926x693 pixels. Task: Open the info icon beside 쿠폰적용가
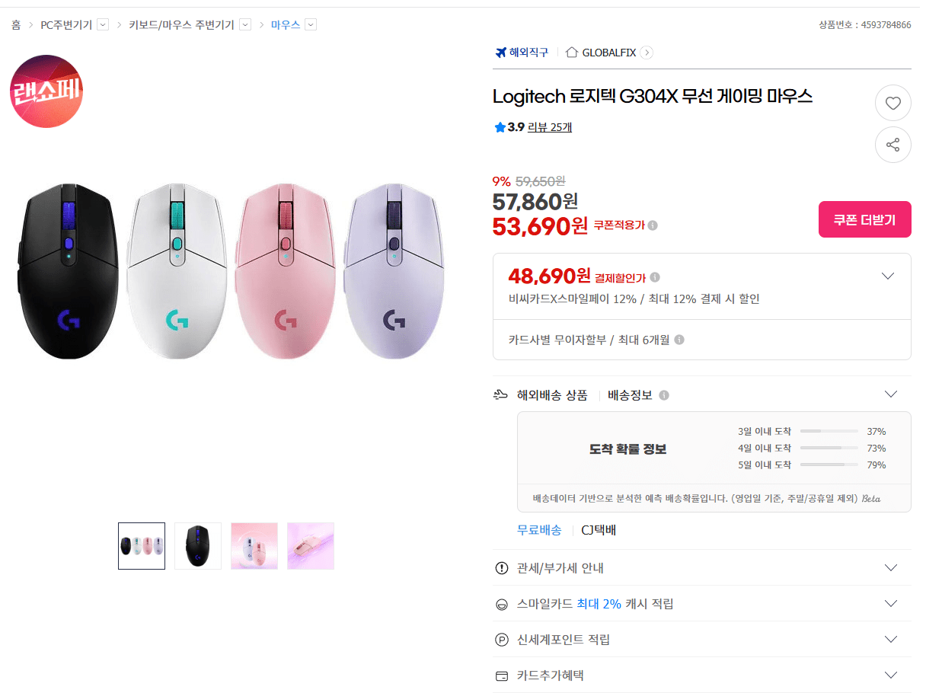653,225
